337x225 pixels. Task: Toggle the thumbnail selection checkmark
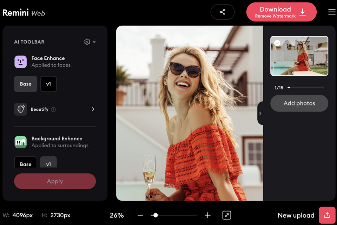277,43
